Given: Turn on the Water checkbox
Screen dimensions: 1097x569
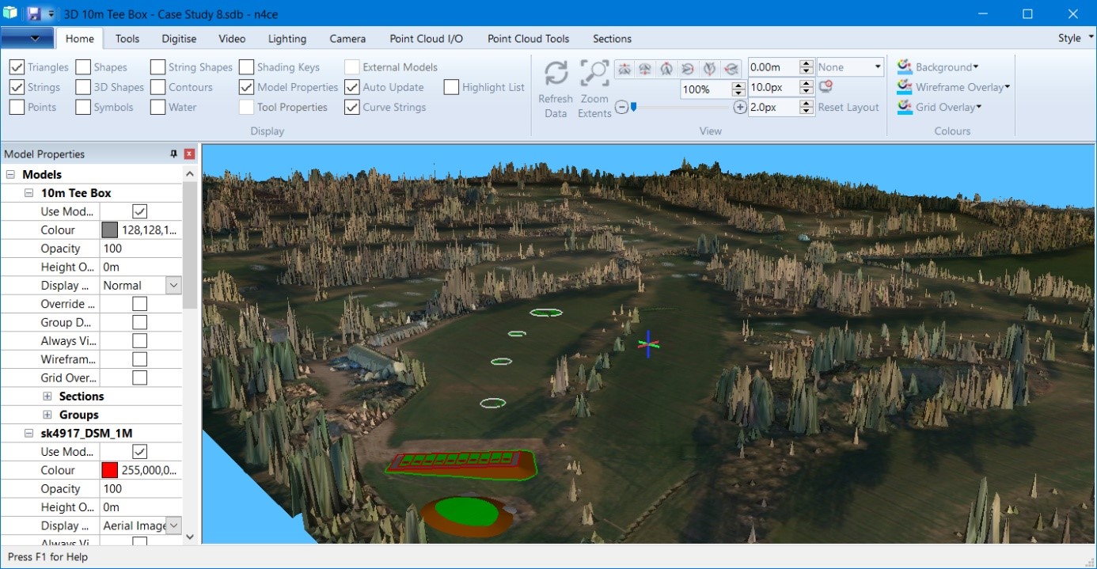Looking at the screenshot, I should [x=158, y=107].
